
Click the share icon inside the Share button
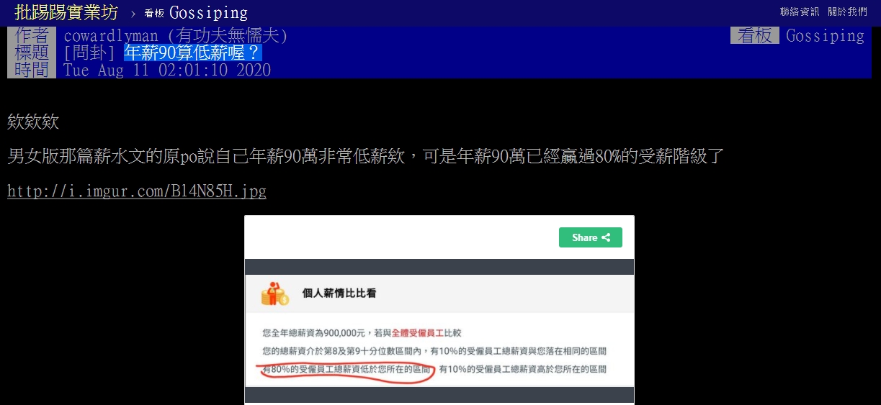click(606, 237)
